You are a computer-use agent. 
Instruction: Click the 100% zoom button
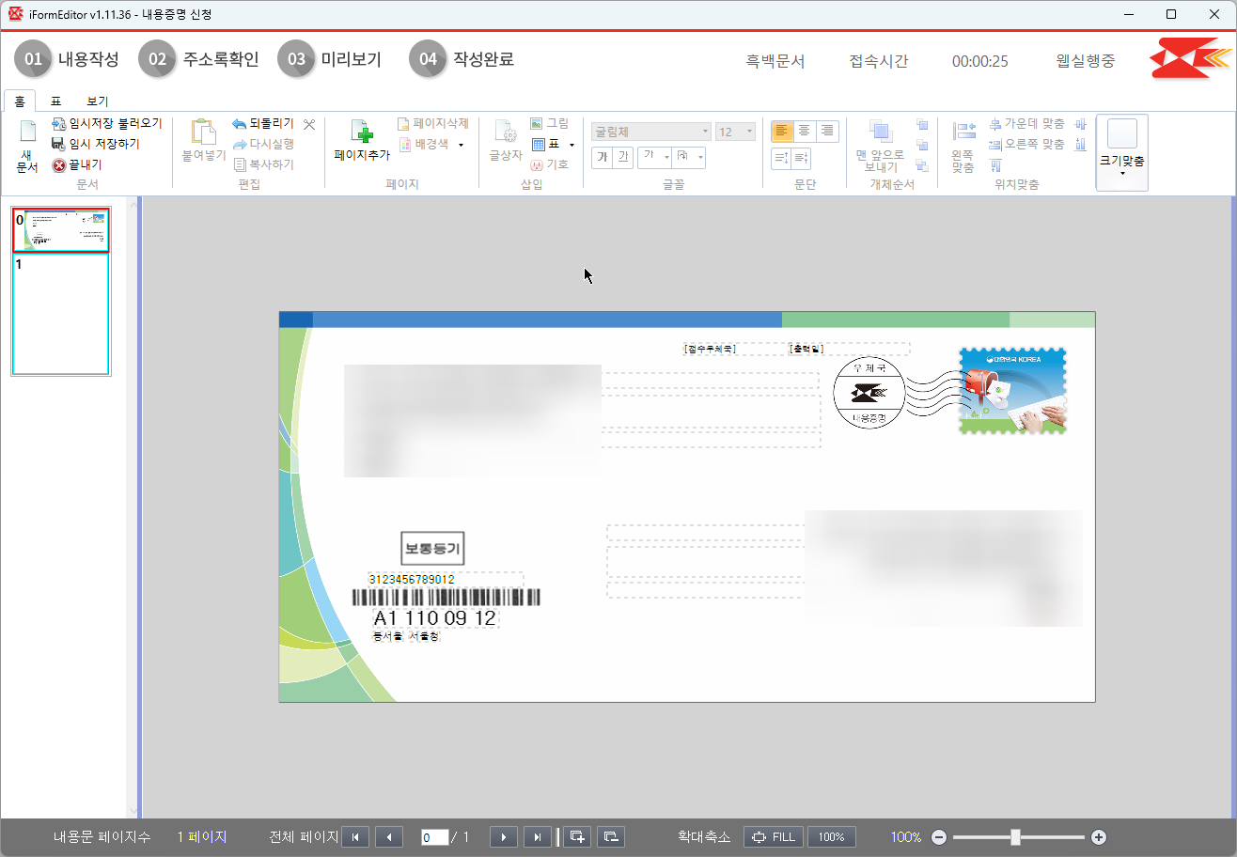click(x=832, y=837)
